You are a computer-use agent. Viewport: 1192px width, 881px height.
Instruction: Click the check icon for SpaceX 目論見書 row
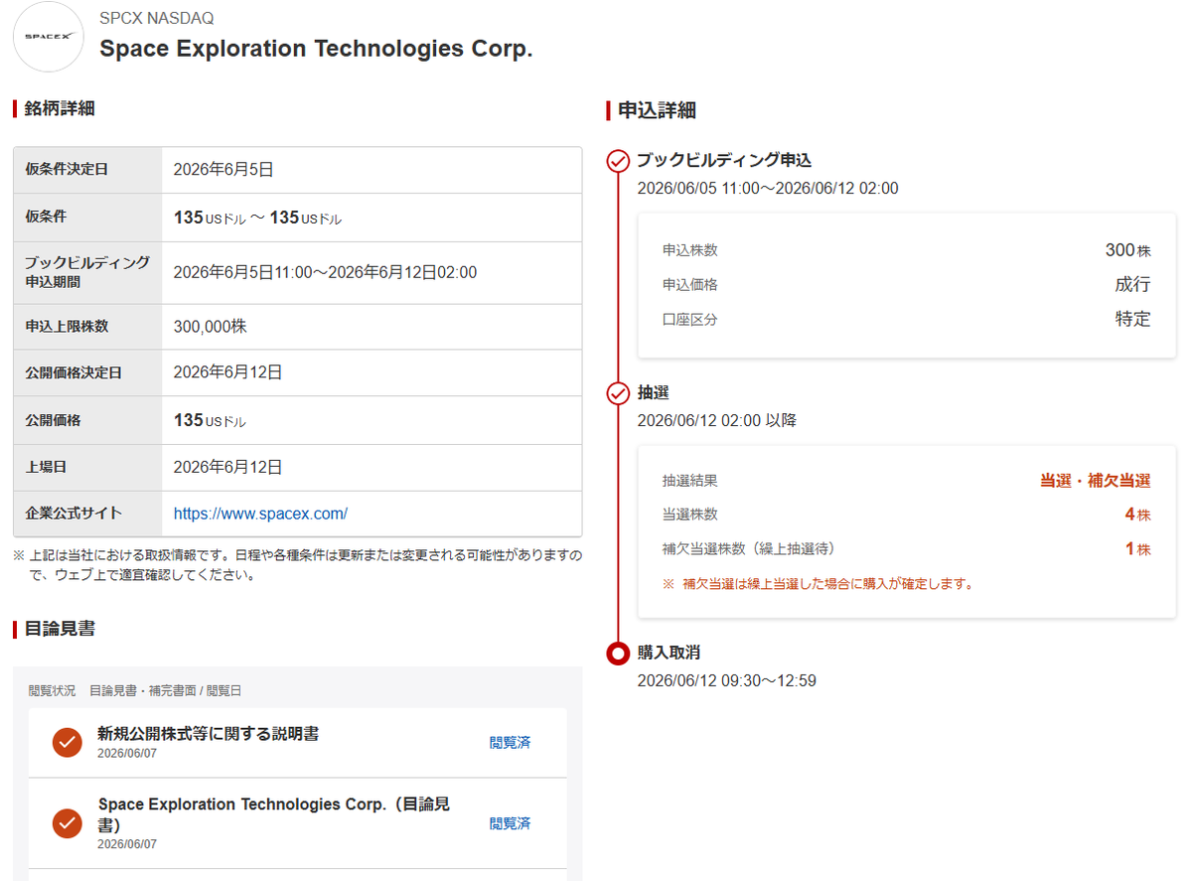tap(67, 823)
